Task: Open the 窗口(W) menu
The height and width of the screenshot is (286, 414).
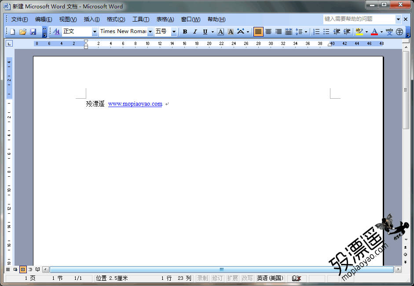Action: pos(191,19)
